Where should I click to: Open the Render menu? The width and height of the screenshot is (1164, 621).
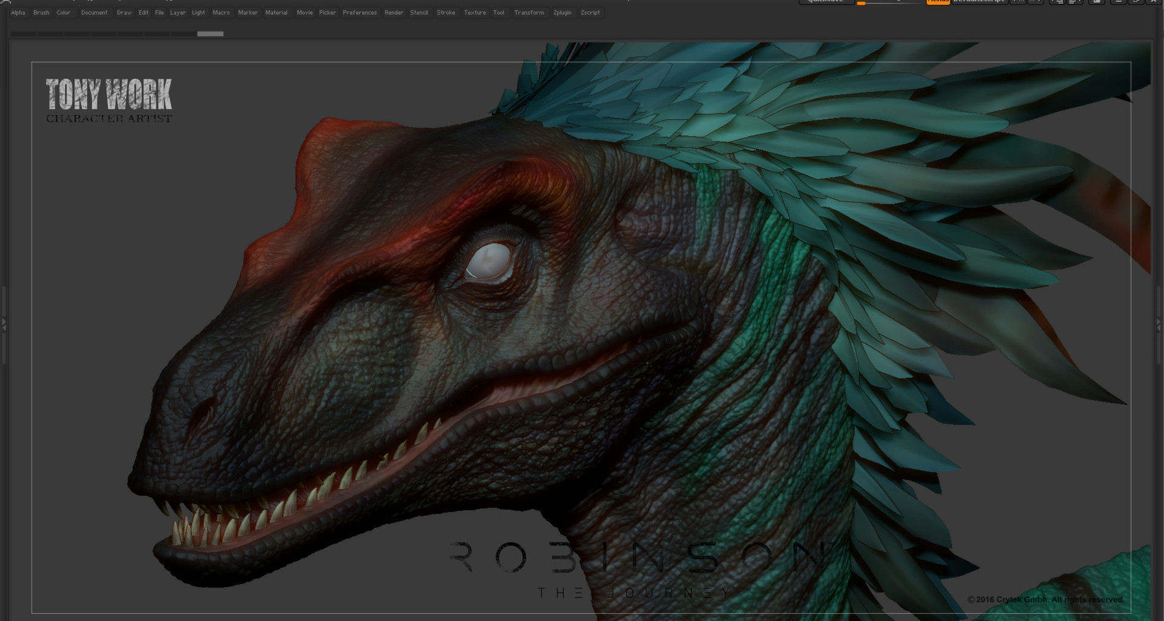tap(394, 12)
